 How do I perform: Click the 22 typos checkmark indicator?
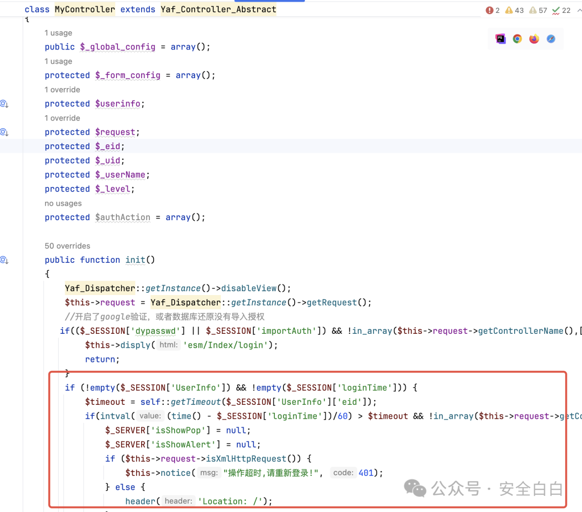click(x=561, y=10)
